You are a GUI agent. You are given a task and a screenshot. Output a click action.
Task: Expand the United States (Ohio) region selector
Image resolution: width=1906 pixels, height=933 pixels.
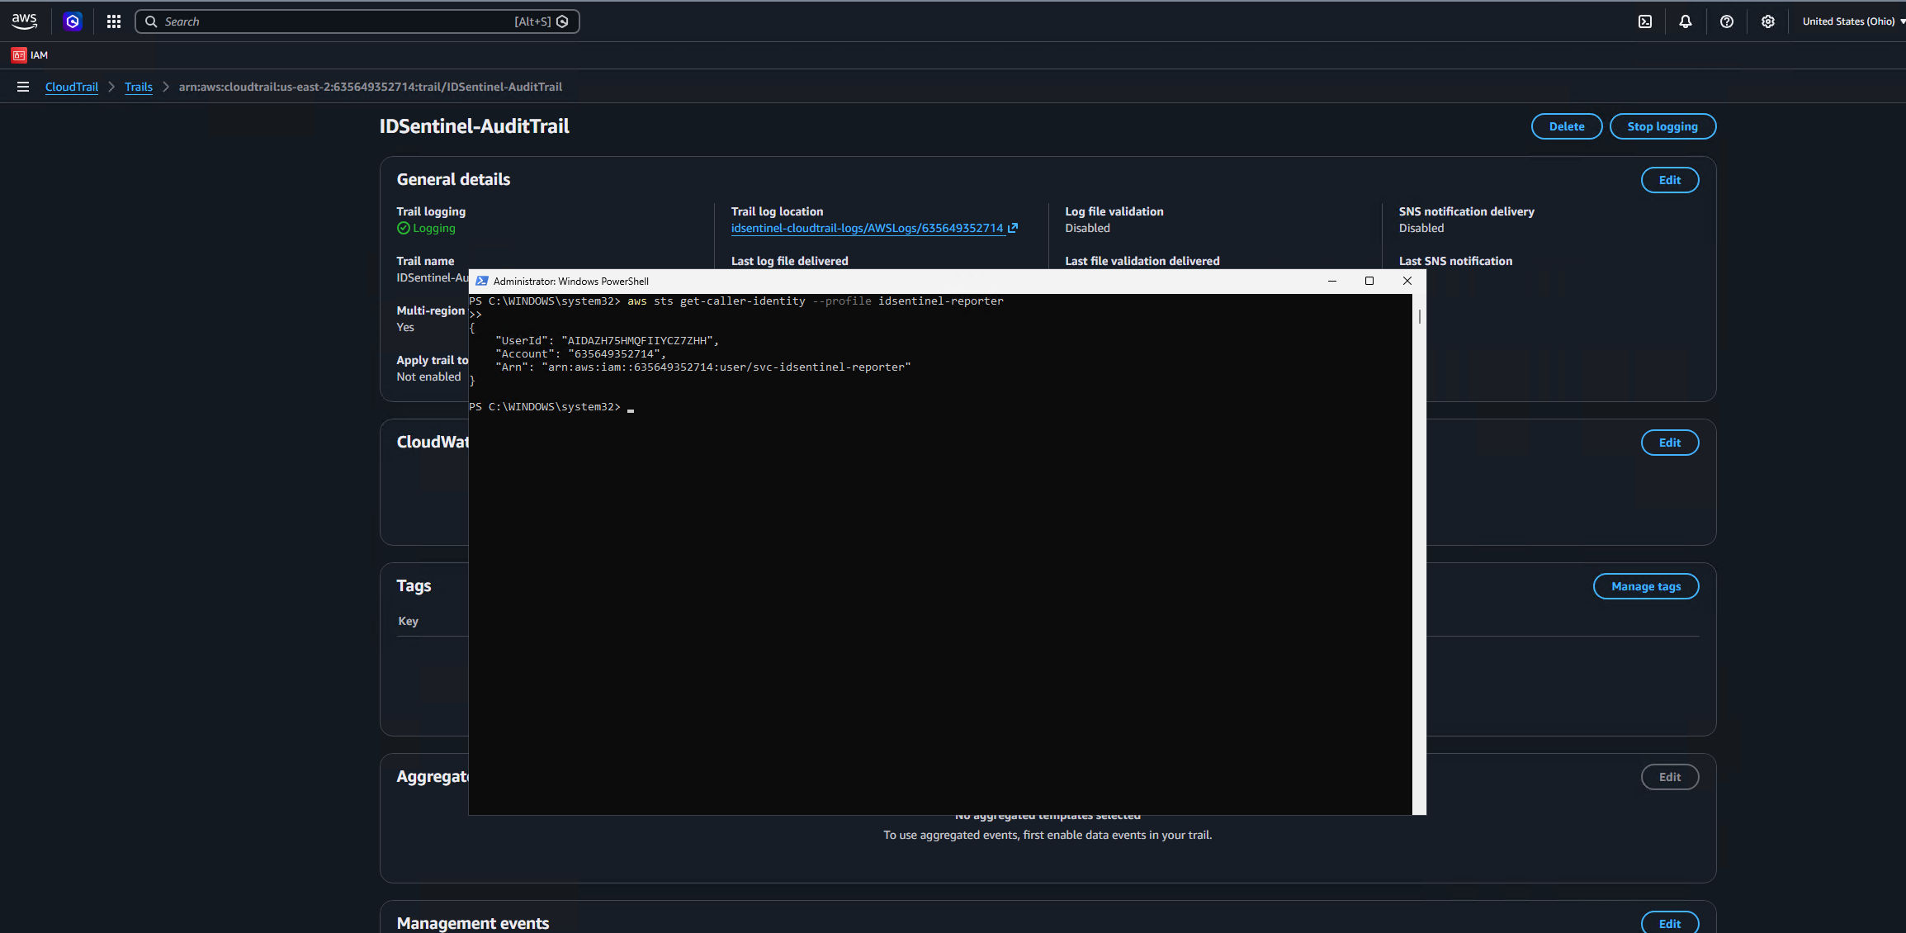(x=1853, y=21)
